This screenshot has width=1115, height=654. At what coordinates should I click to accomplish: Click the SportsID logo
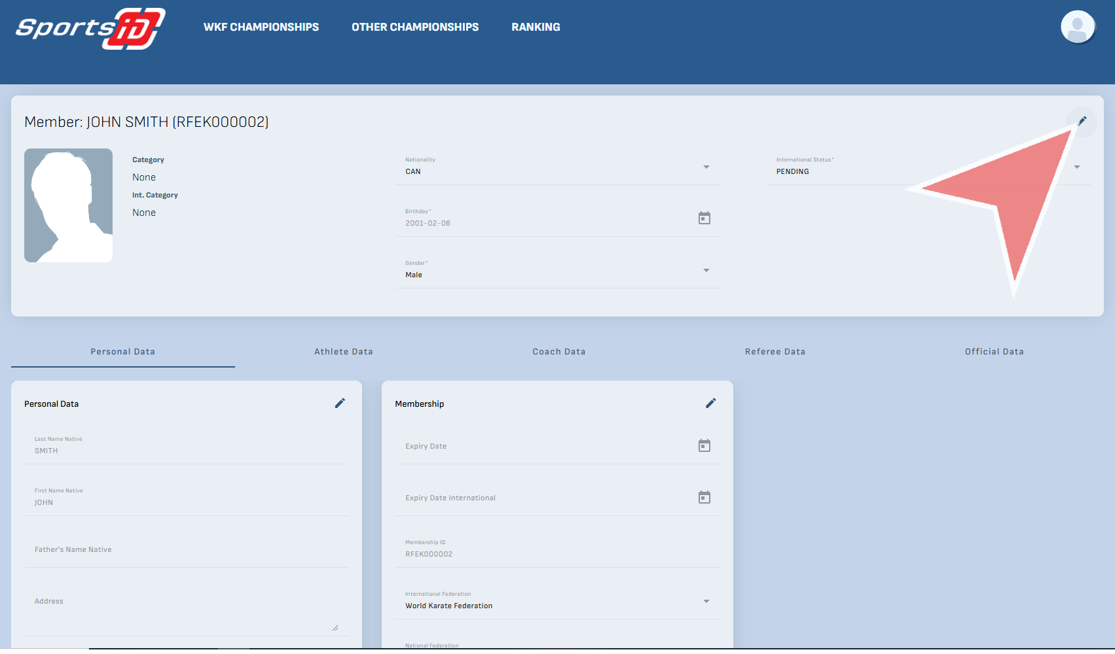[x=90, y=28]
